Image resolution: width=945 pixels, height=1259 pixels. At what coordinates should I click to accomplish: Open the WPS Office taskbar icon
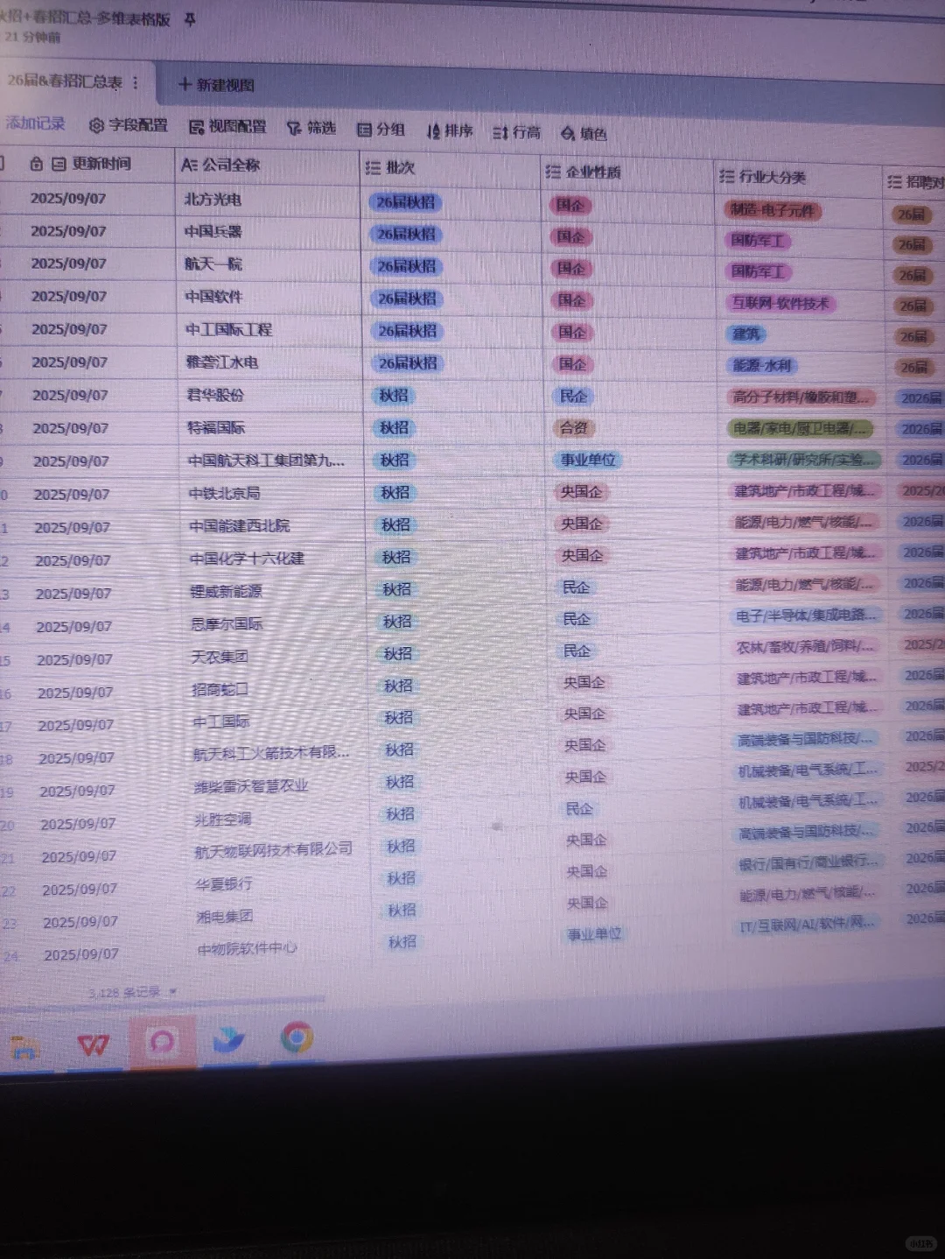(x=93, y=1044)
